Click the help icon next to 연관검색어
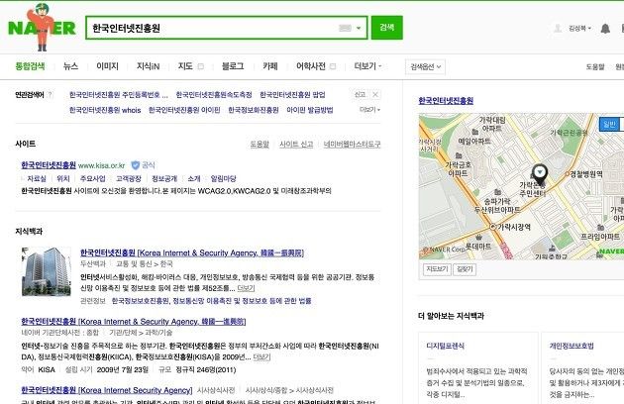 [51, 95]
